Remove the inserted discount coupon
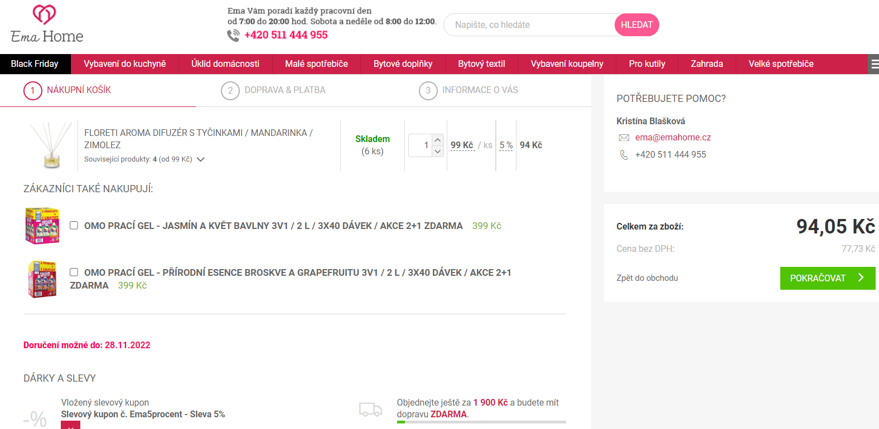The width and height of the screenshot is (879, 429). click(x=70, y=426)
